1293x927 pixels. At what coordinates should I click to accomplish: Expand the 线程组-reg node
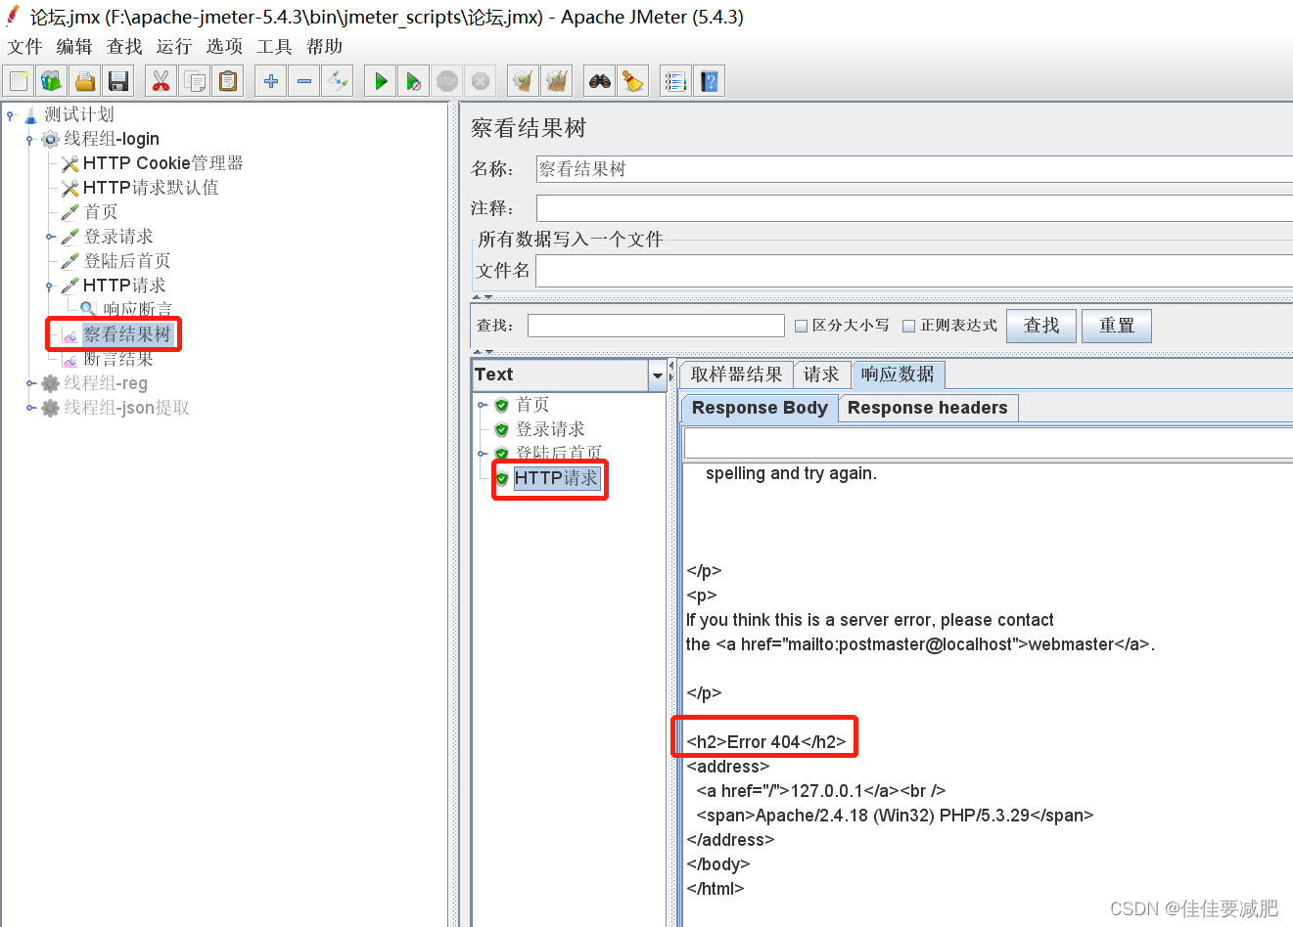(x=30, y=383)
